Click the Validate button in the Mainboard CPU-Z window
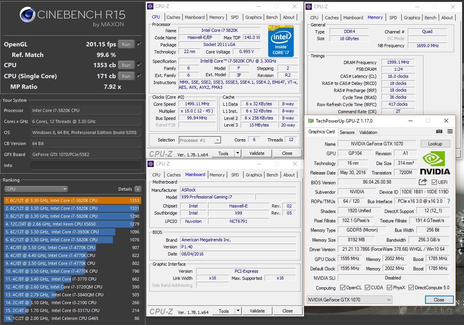This screenshot has height=325, width=464. 257,311
